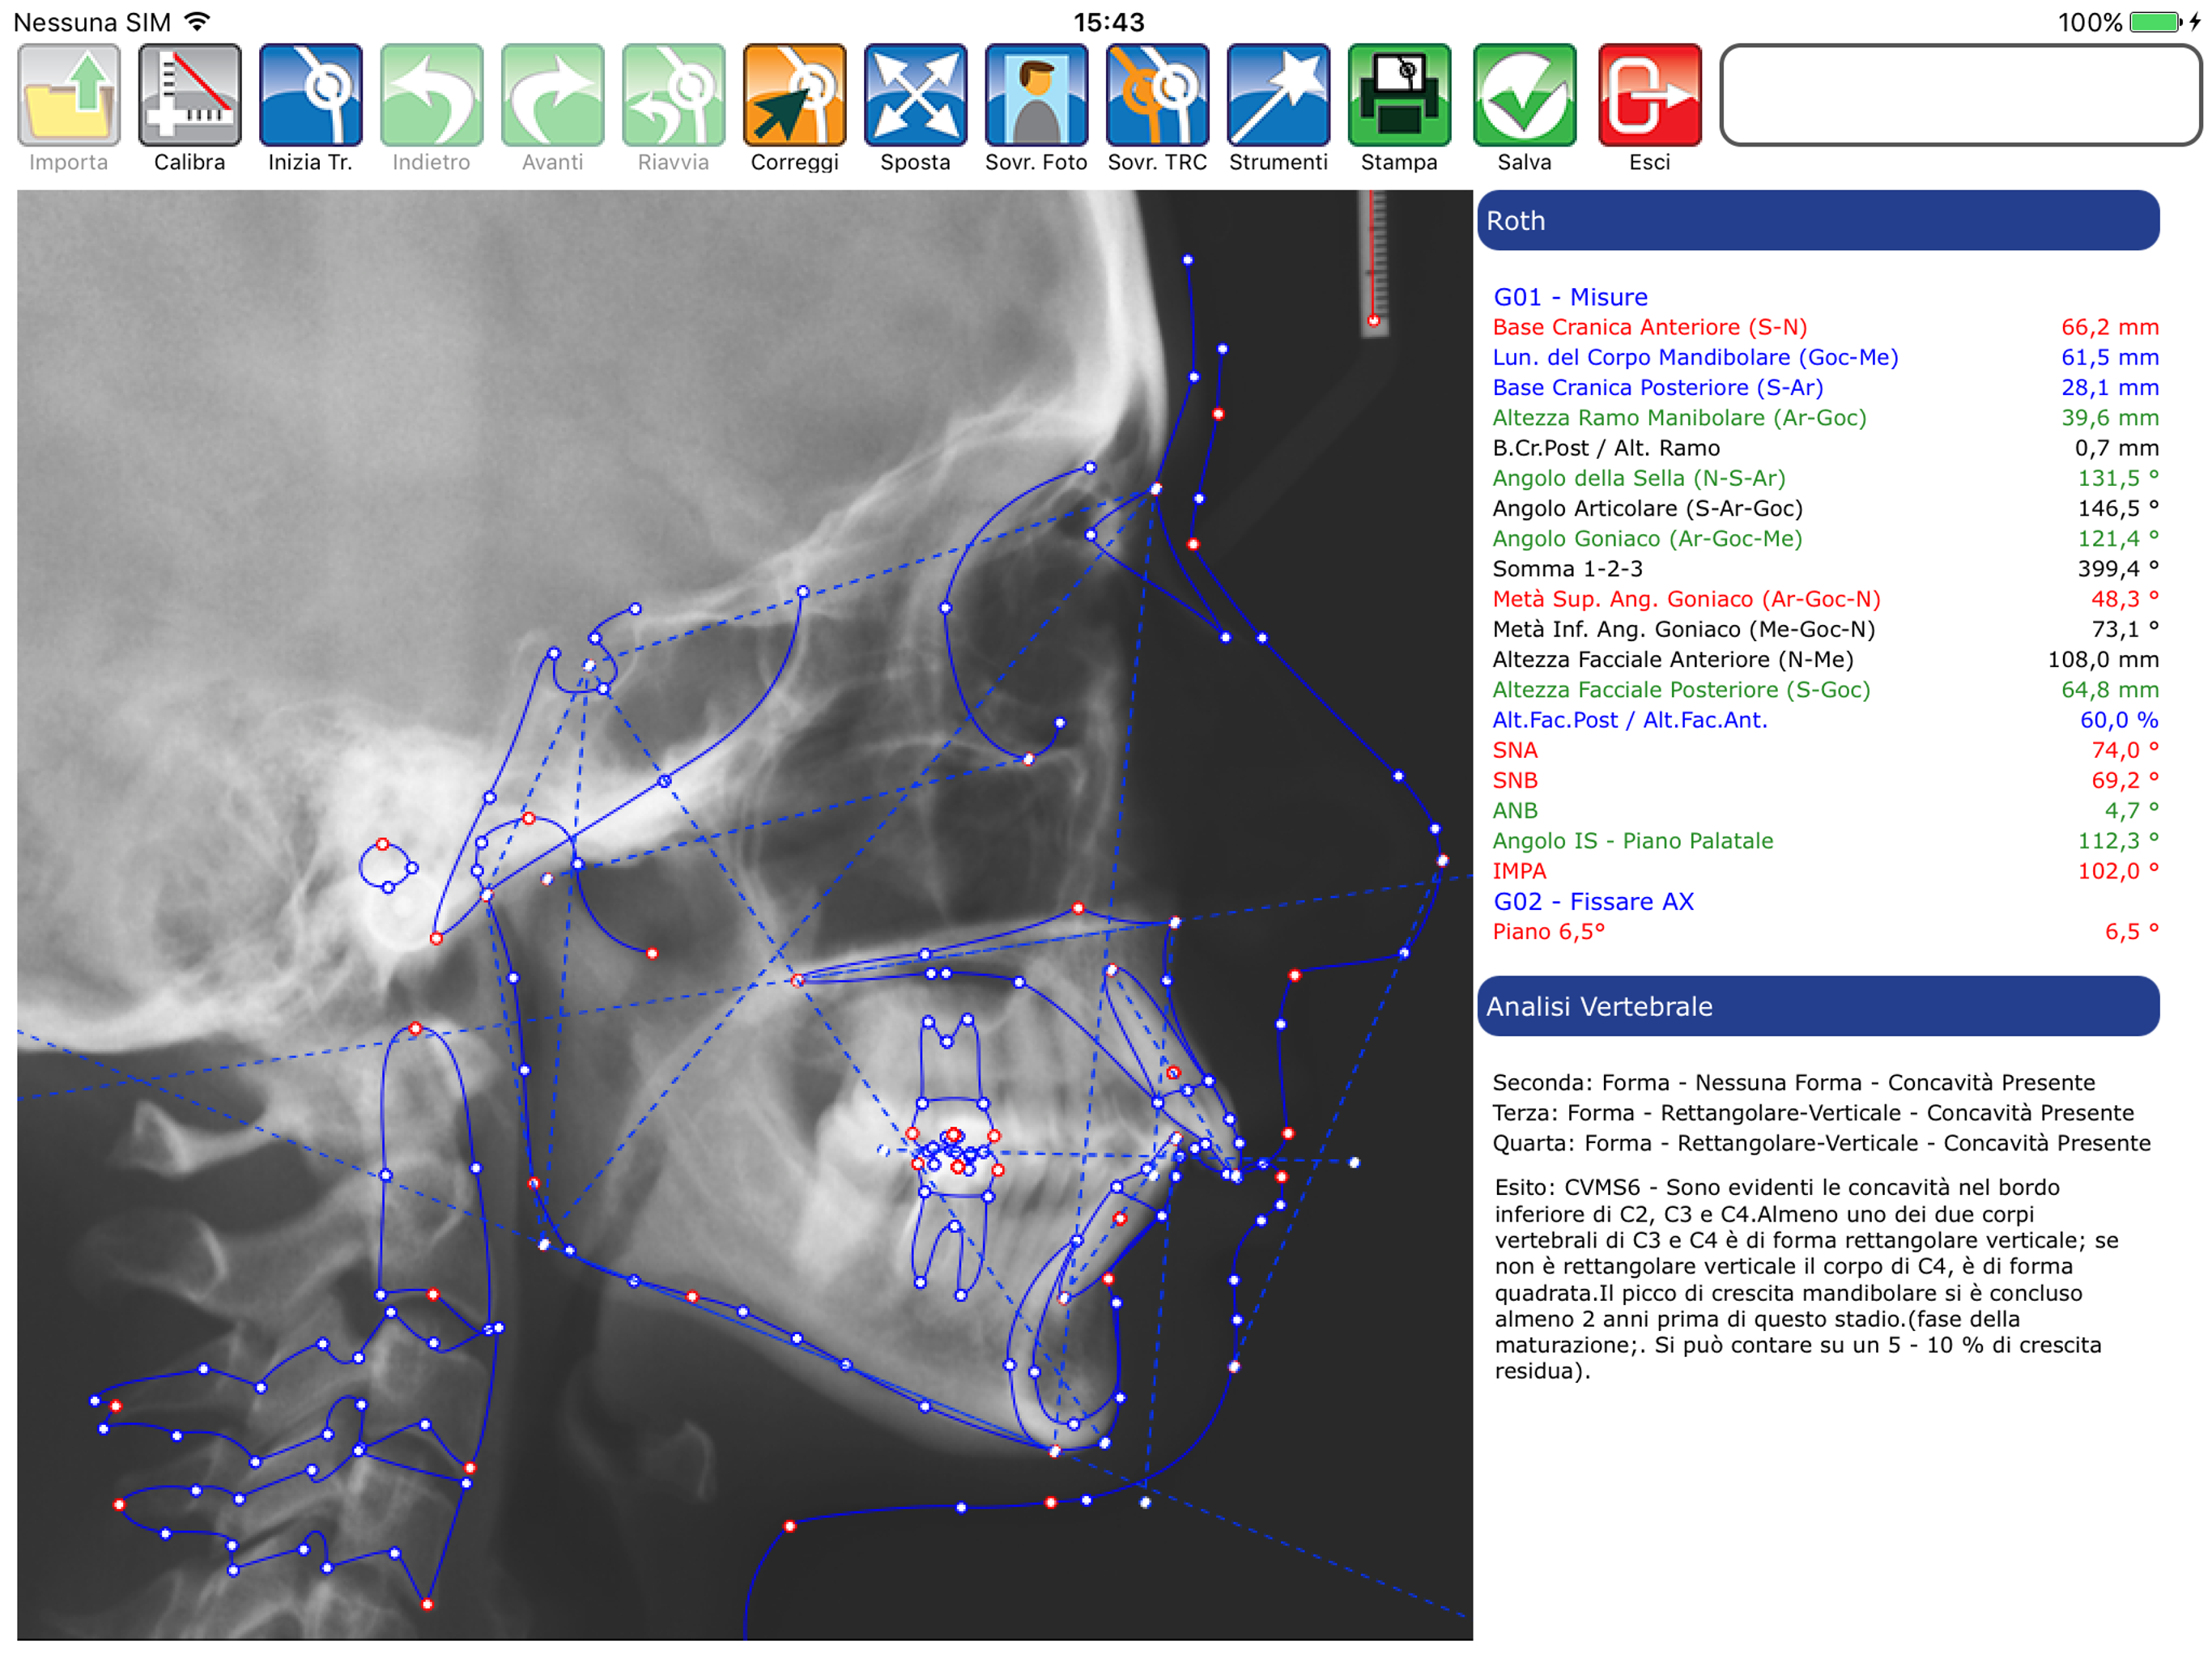2212x1658 pixels.
Task: Click the Angolo Goniaco (Ar-Goc-Me) row
Action: click(x=1647, y=538)
